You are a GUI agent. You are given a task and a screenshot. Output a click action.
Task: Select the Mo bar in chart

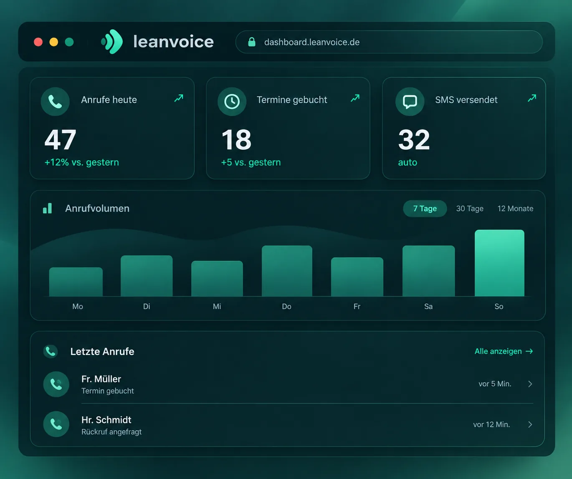[76, 282]
